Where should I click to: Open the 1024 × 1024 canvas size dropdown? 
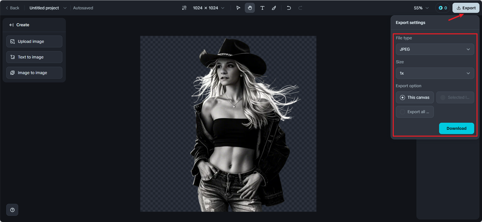(x=209, y=8)
